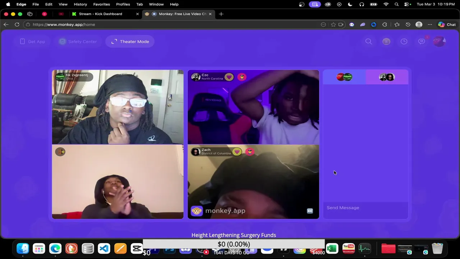Open the Get App link
This screenshot has height=259, width=460.
[x=33, y=41]
